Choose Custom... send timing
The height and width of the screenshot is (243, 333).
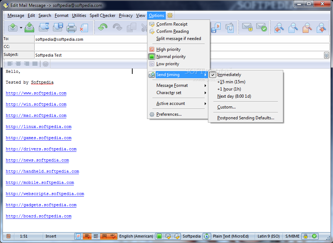[246, 107]
